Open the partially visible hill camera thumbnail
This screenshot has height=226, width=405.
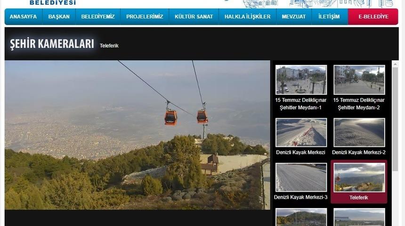click(x=301, y=217)
